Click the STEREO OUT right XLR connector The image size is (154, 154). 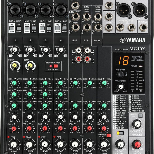[140, 10]
